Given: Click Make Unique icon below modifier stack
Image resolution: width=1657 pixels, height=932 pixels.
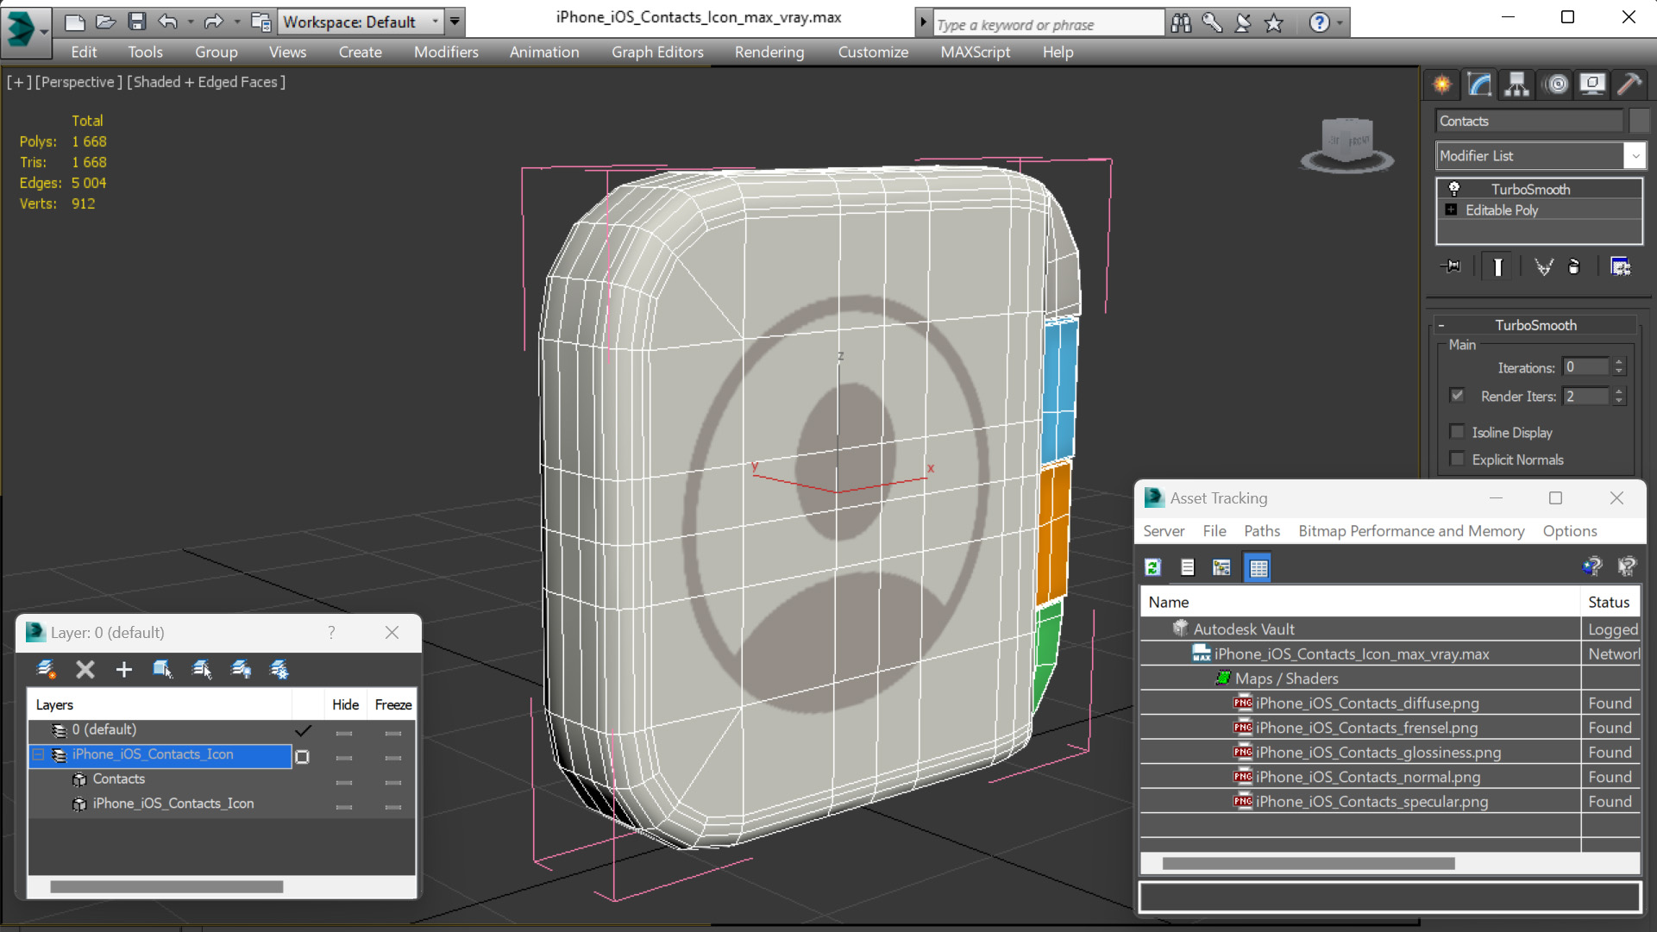Looking at the screenshot, I should [1543, 266].
